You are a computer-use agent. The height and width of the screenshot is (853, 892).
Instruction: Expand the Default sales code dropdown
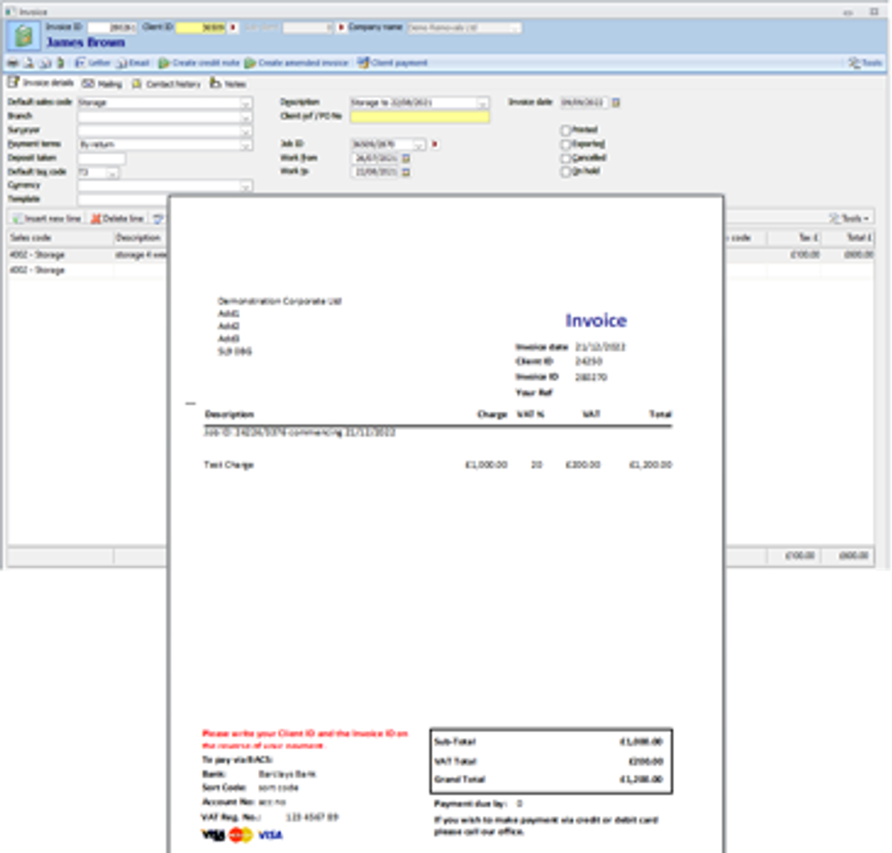(x=245, y=103)
